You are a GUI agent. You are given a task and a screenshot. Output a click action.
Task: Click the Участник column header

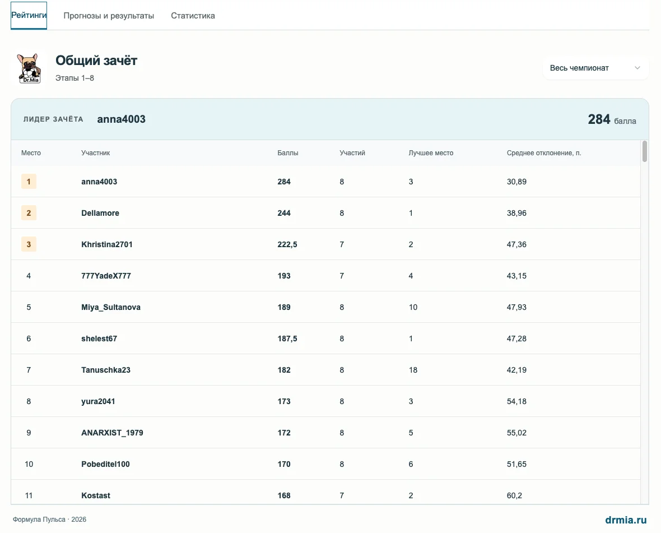[95, 153]
